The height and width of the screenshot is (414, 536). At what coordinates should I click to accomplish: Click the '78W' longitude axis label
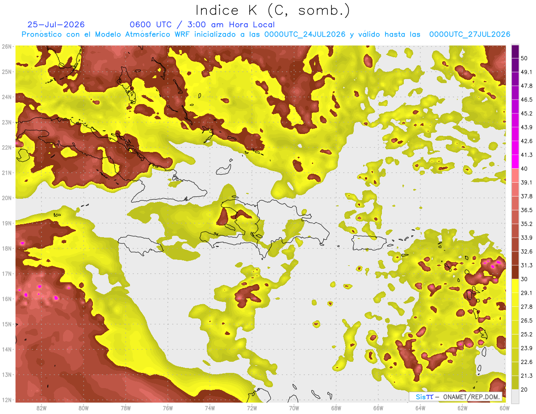coord(126,408)
